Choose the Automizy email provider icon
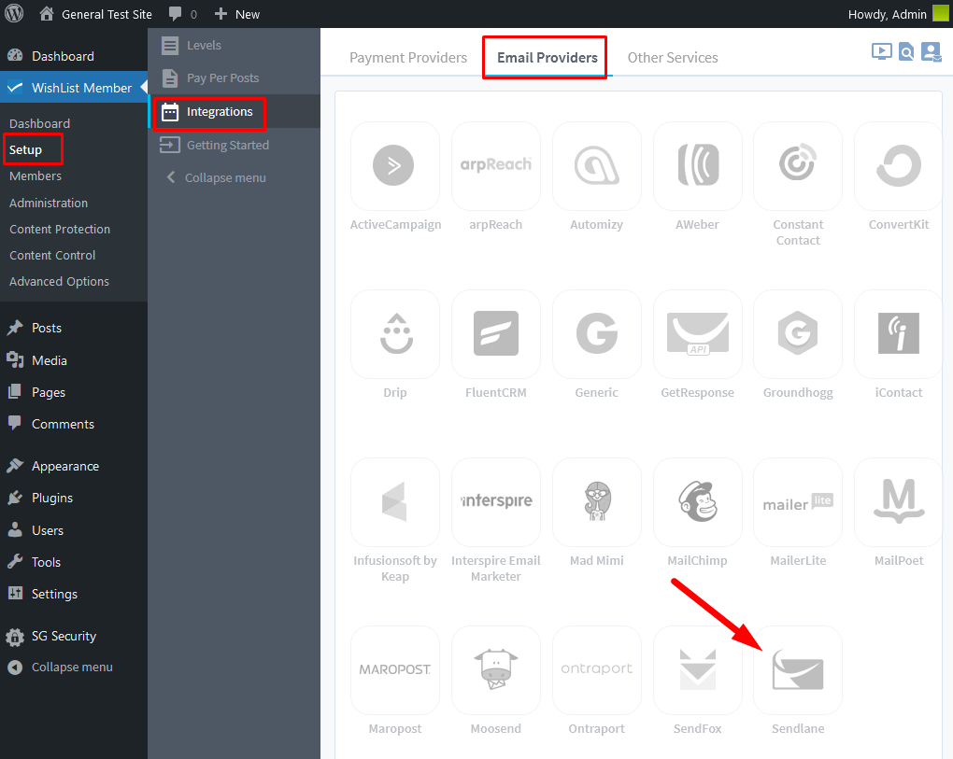Image resolution: width=953 pixels, height=759 pixels. [x=596, y=166]
